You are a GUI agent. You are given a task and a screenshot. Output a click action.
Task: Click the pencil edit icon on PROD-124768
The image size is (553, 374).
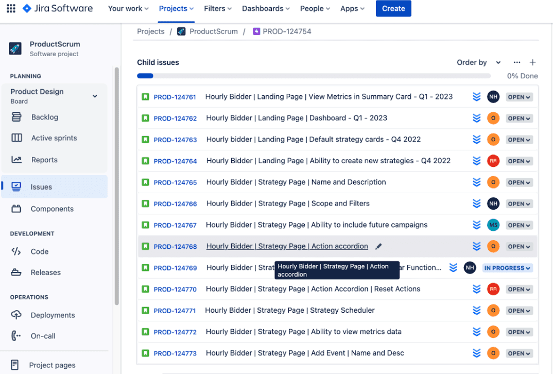click(x=378, y=246)
